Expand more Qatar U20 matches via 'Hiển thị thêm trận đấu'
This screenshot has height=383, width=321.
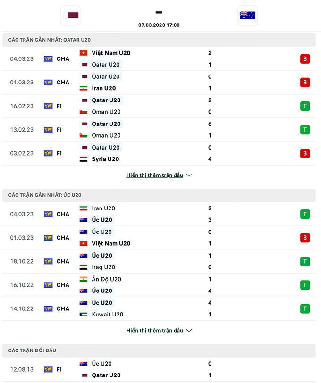tap(154, 175)
